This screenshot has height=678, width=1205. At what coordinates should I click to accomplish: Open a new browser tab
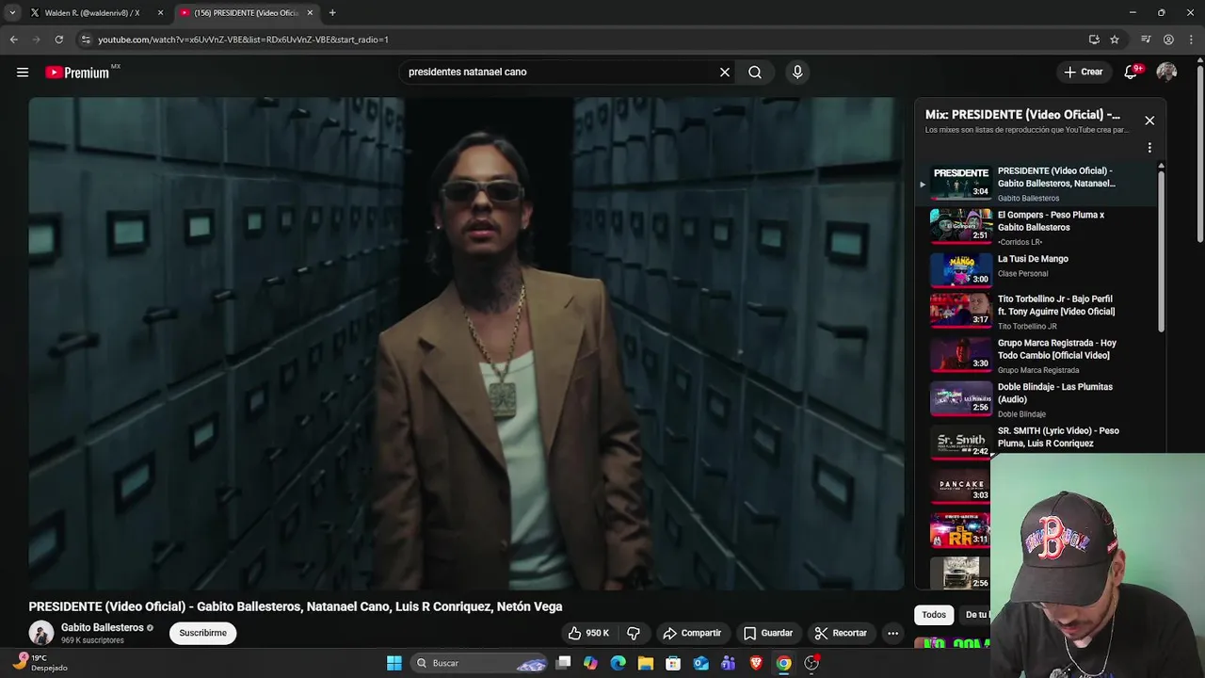[332, 13]
